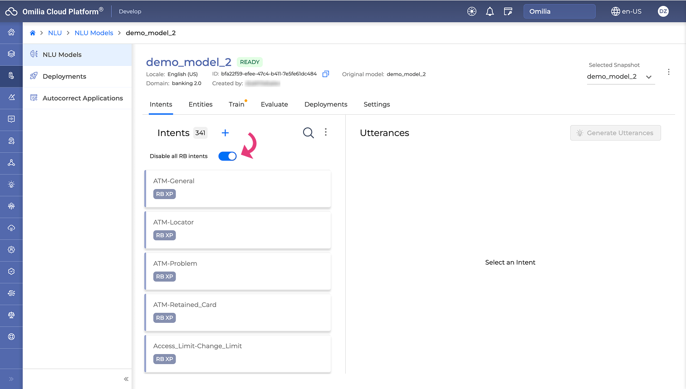Toggle Disable all RB intents switch
686x389 pixels.
pyautogui.click(x=227, y=156)
